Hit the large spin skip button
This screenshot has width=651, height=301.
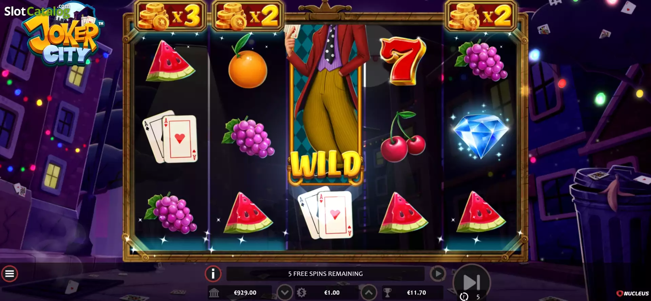[x=472, y=282]
